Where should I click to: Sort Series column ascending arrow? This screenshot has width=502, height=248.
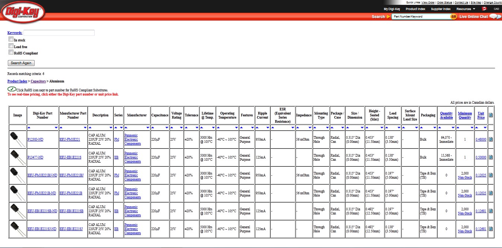coord(116,128)
